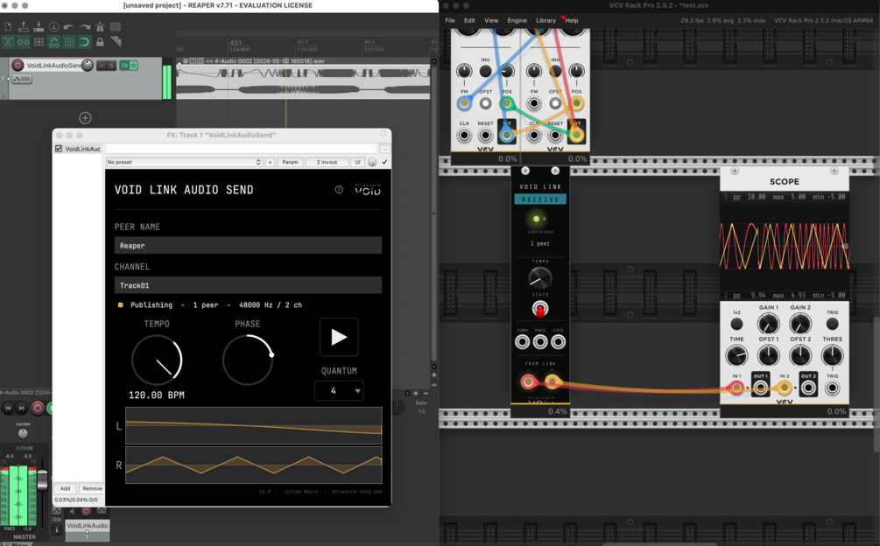Toggle the VoidLinkAudioSend FX enable checkbox

[x=59, y=149]
